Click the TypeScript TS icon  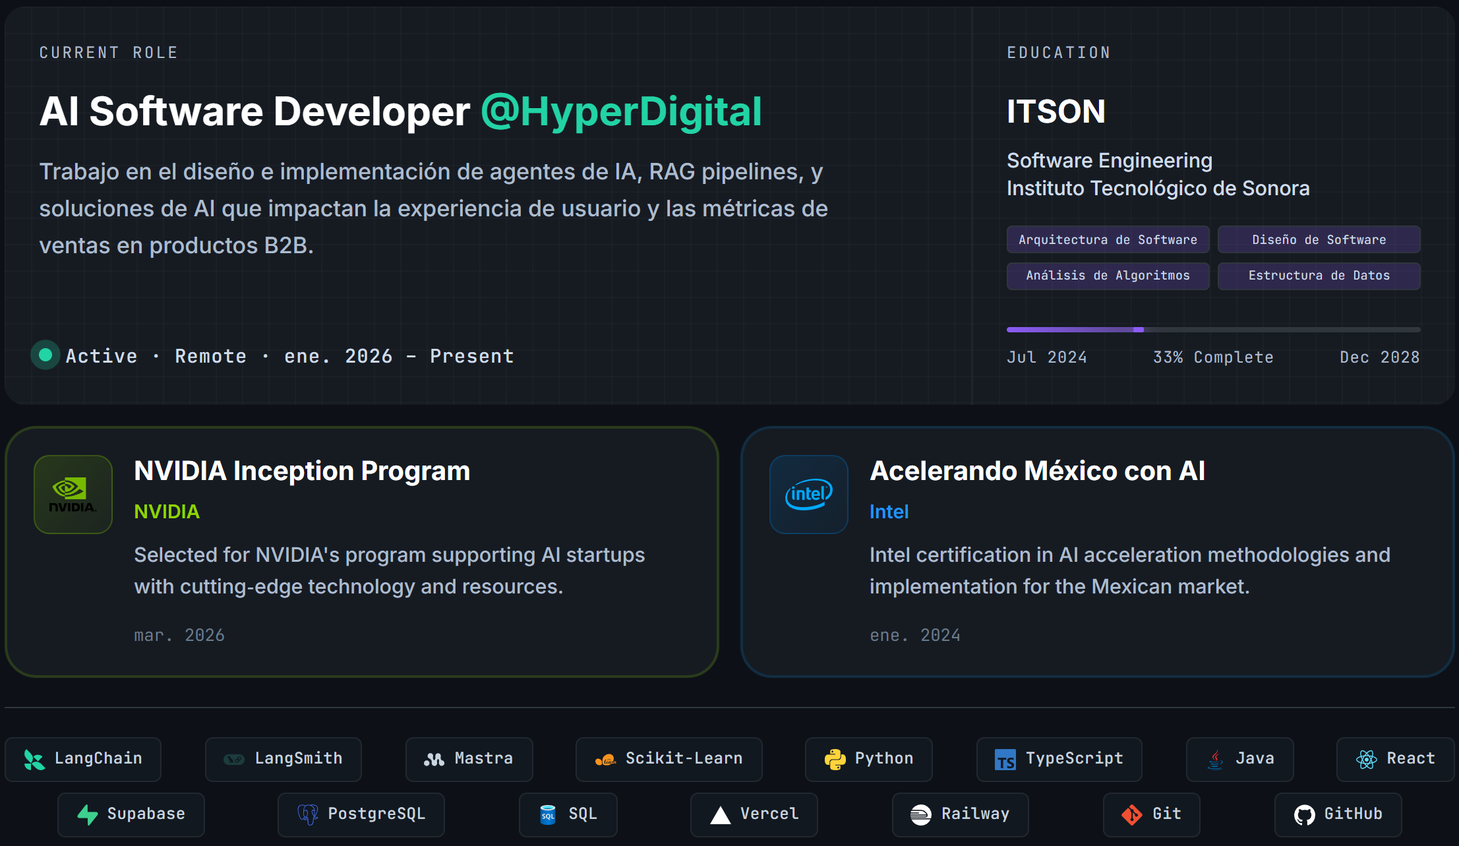coord(1005,760)
